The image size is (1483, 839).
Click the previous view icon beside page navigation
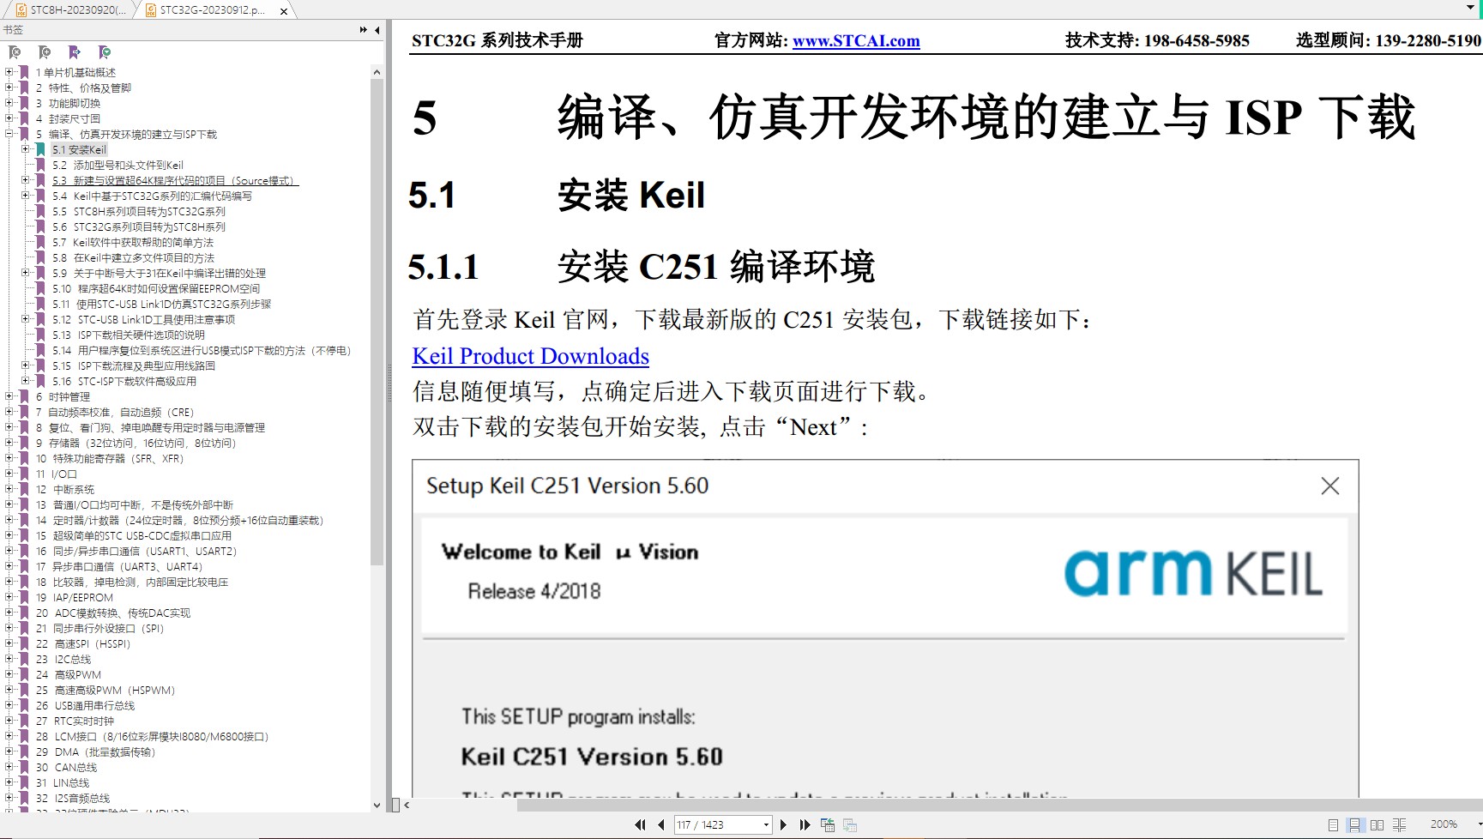click(828, 824)
